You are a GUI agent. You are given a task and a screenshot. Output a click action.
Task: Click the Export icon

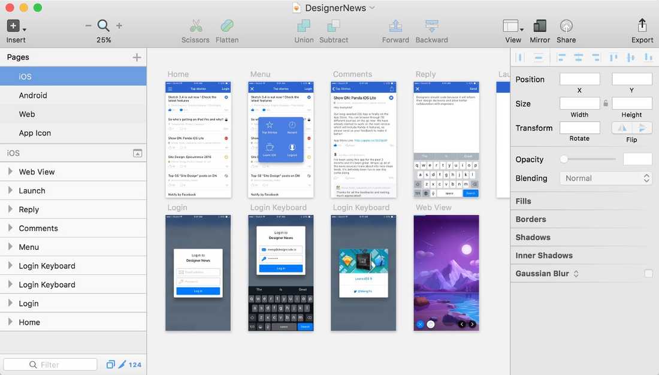[642, 26]
